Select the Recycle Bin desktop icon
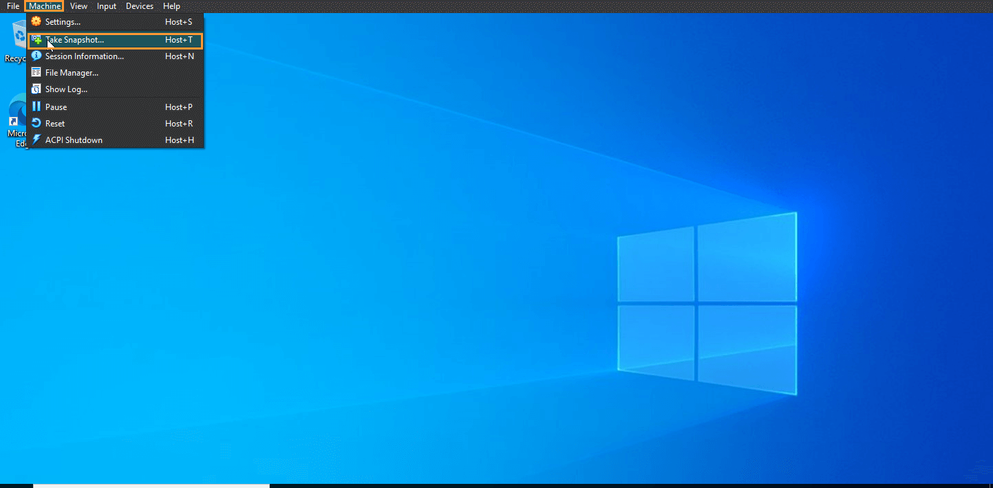Image resolution: width=993 pixels, height=488 pixels. (15, 40)
